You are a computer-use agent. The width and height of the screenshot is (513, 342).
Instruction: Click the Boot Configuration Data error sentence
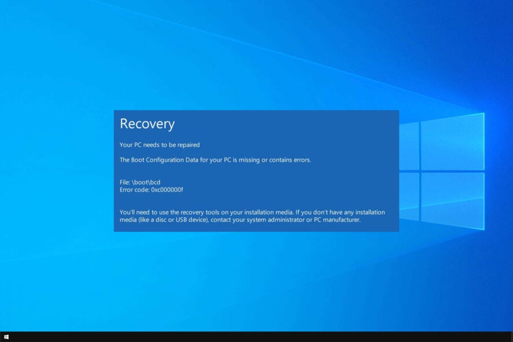(x=215, y=160)
